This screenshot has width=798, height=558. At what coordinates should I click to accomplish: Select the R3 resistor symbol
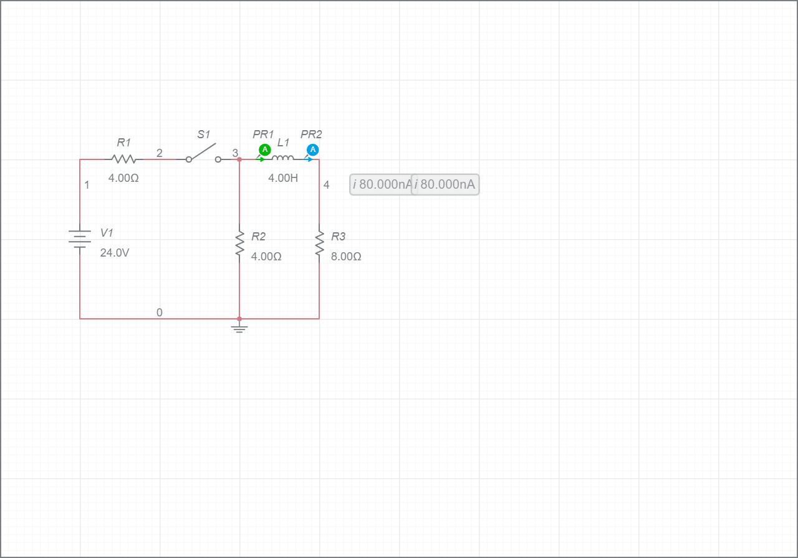pyautogui.click(x=319, y=244)
